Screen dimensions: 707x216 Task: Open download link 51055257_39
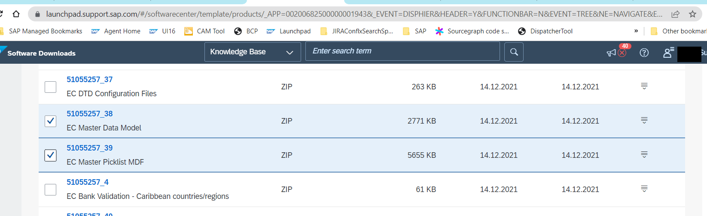90,148
